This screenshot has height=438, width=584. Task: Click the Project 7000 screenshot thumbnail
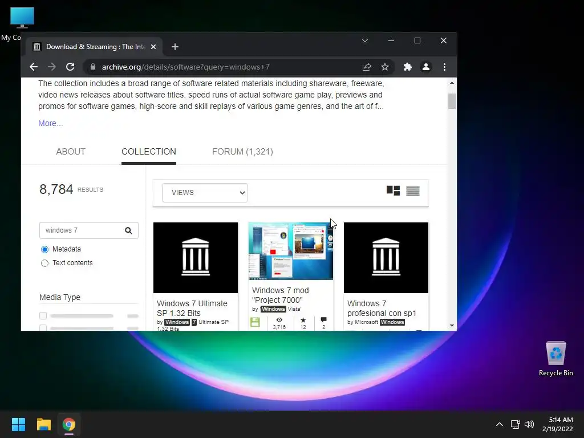[x=291, y=251]
